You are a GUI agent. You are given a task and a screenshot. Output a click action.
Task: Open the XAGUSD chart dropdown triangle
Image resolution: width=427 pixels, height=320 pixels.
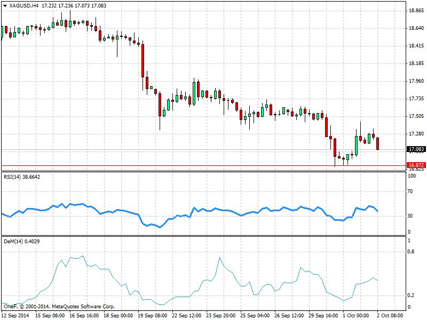coord(5,6)
